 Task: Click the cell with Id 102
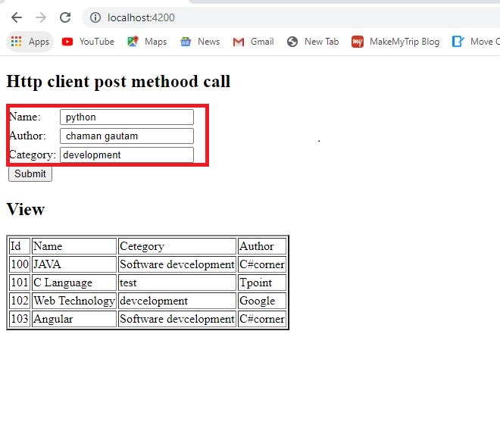point(20,301)
